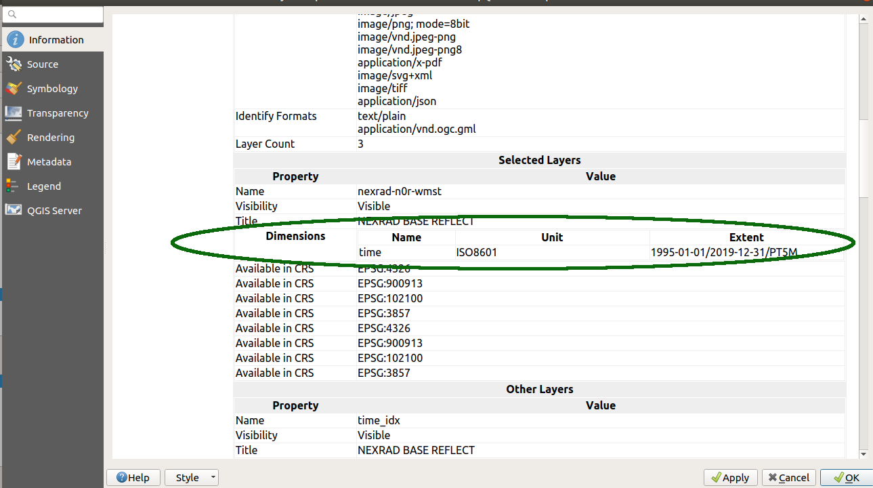Click the Rendering brush icon
This screenshot has width=873, height=488.
click(14, 138)
